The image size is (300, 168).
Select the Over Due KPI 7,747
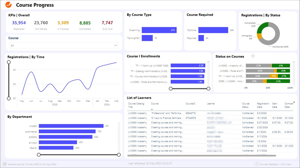point(107,23)
